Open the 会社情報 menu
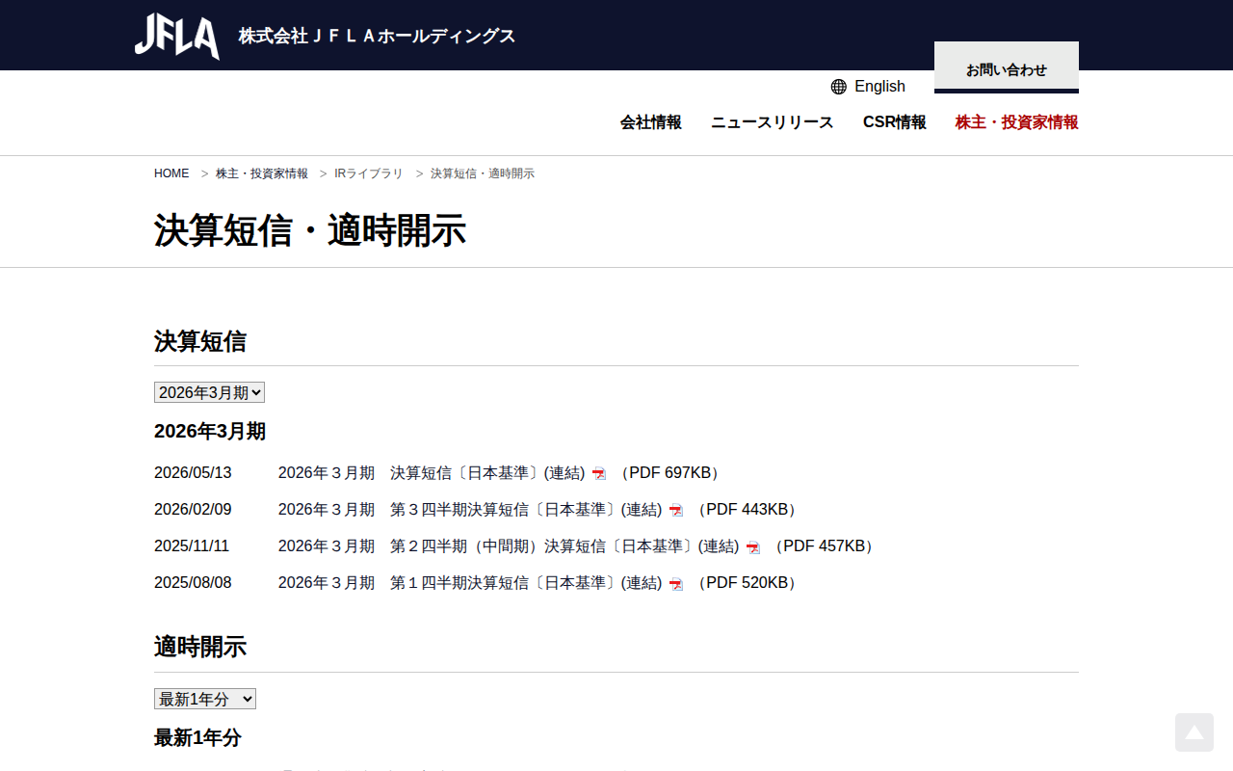The height and width of the screenshot is (771, 1233). (x=651, y=122)
